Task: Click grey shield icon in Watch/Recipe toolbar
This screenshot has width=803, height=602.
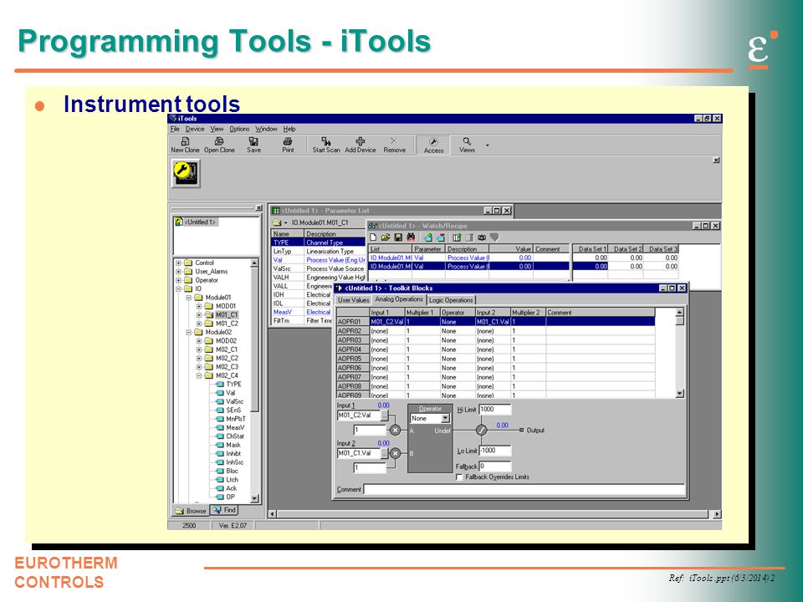Action: click(494, 237)
